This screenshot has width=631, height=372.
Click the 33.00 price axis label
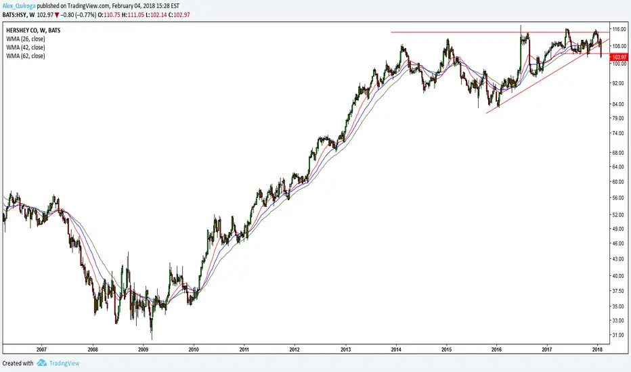(x=619, y=321)
